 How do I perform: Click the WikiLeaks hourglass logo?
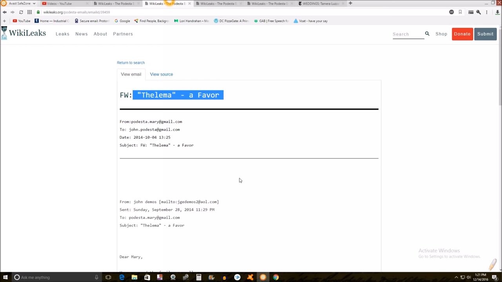(4, 33)
